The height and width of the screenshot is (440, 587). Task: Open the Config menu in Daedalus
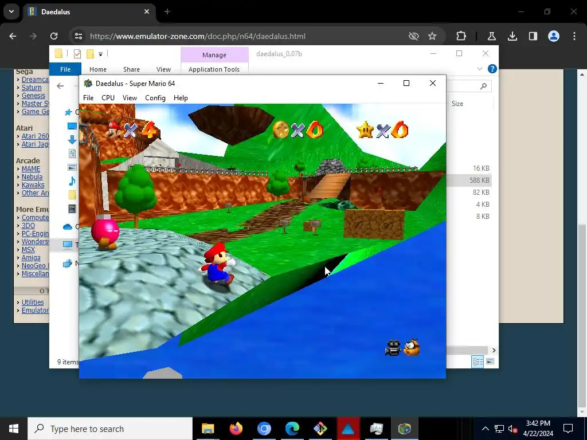pyautogui.click(x=155, y=97)
